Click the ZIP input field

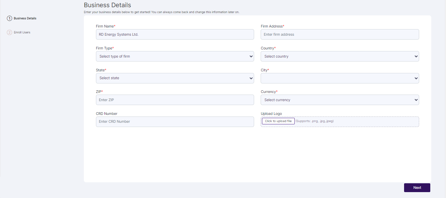(175, 99)
